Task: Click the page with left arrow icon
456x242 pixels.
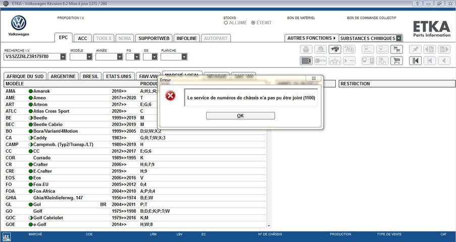Action: pos(430,49)
